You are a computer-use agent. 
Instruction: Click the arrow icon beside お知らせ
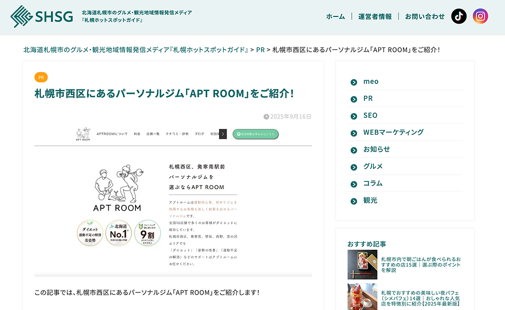(353, 150)
